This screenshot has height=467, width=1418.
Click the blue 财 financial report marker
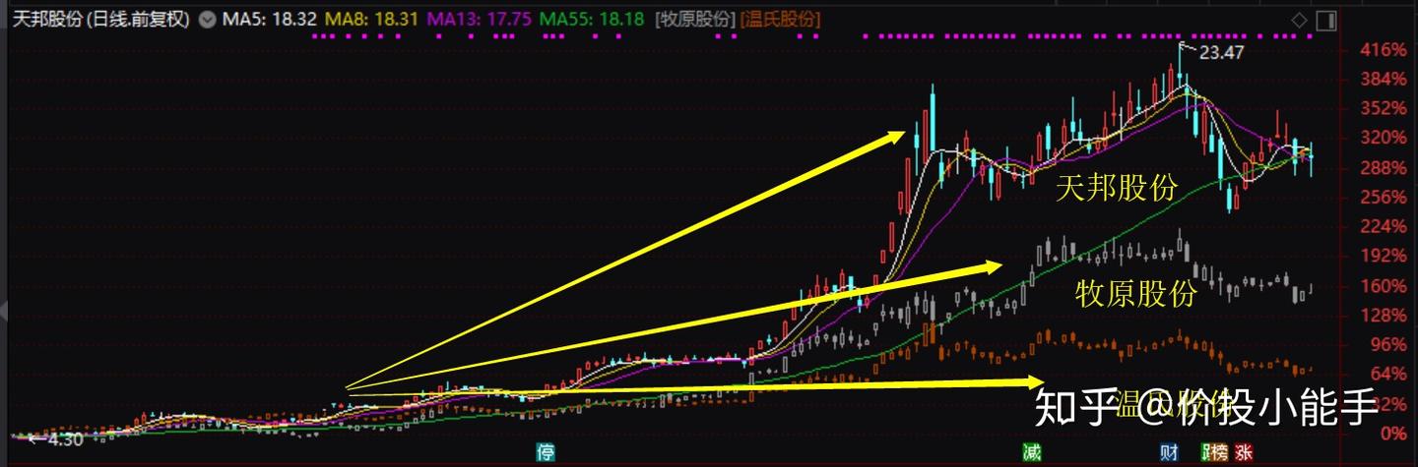tap(1169, 452)
